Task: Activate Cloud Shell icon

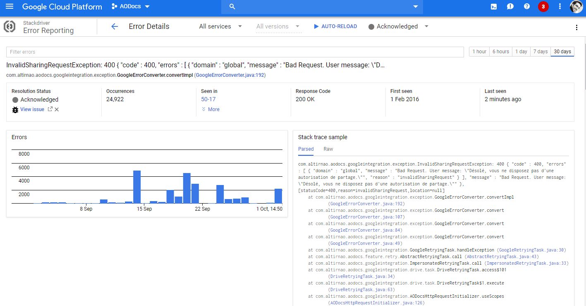Action: tap(494, 7)
